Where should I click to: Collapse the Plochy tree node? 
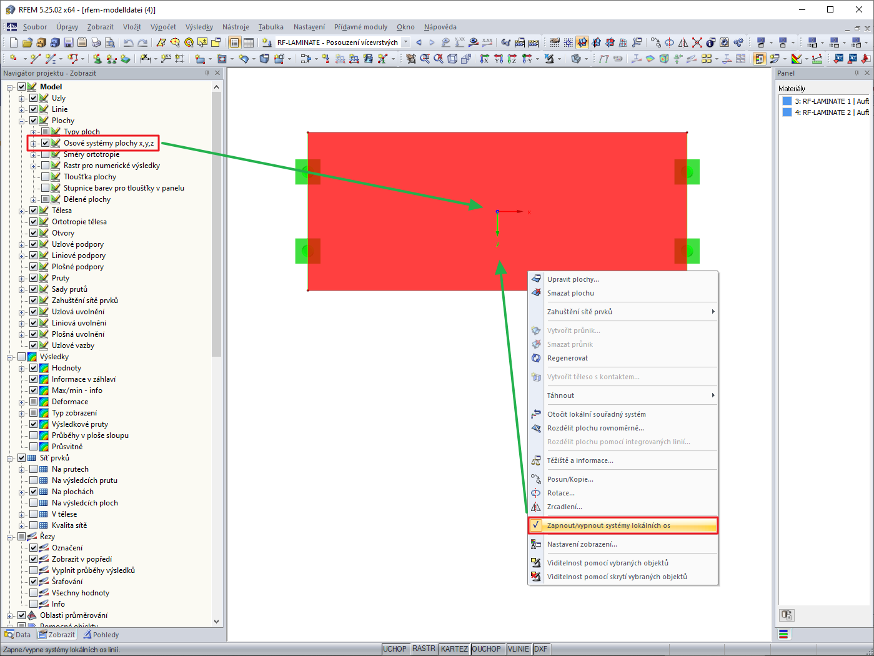[x=22, y=121]
